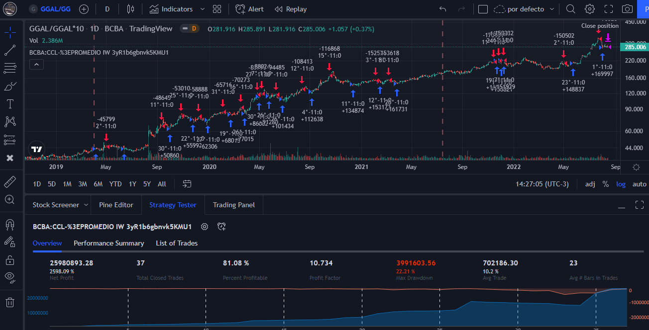Open the Fibonacci and pitchfork tools
This screenshot has height=330, width=649.
point(9,68)
